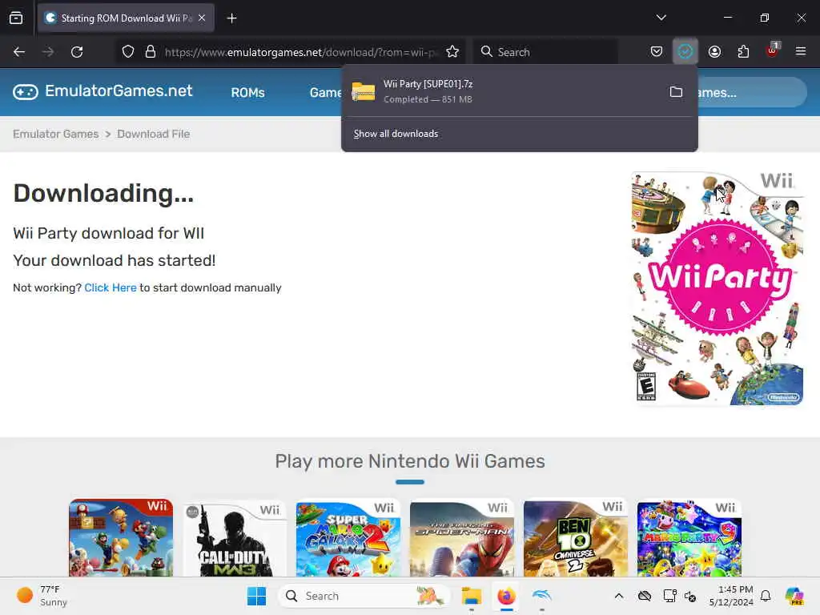Screen dimensions: 820x615
Task: Click the Firefox taskbar icon
Action: pyautogui.click(x=506, y=596)
